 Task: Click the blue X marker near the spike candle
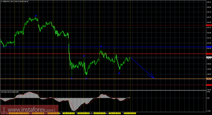pyautogui.click(x=84, y=56)
